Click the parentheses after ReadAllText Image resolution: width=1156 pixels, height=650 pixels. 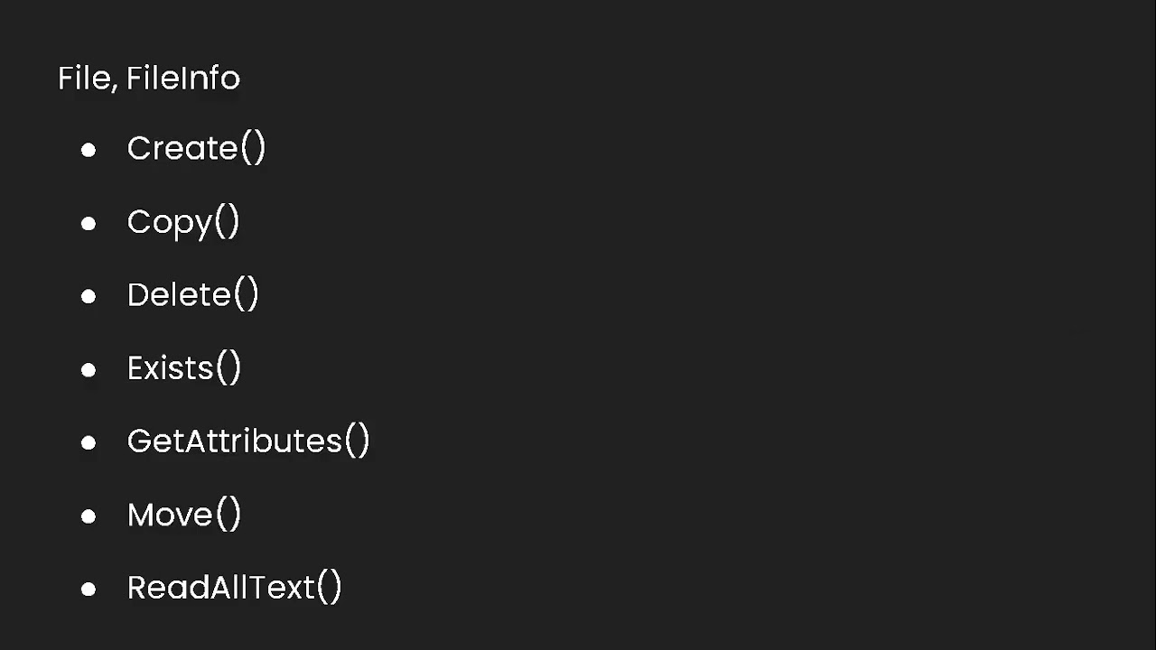pos(330,588)
